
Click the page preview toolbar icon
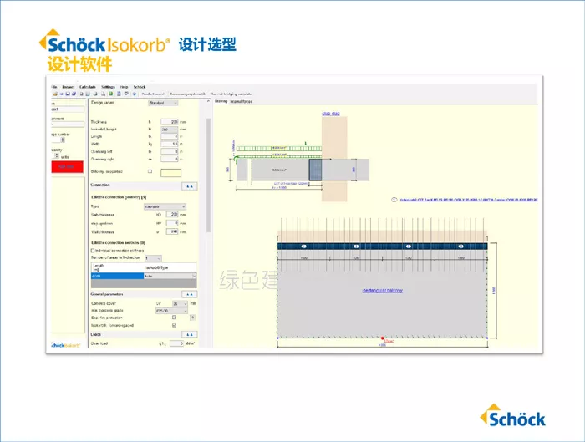pos(103,94)
